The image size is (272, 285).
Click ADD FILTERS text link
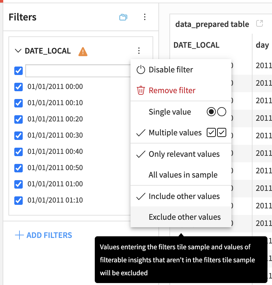49,235
